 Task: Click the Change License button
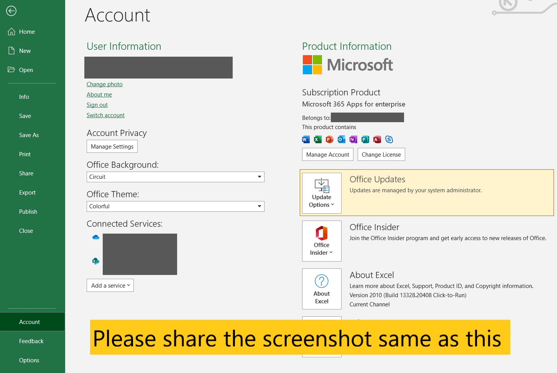pos(381,155)
